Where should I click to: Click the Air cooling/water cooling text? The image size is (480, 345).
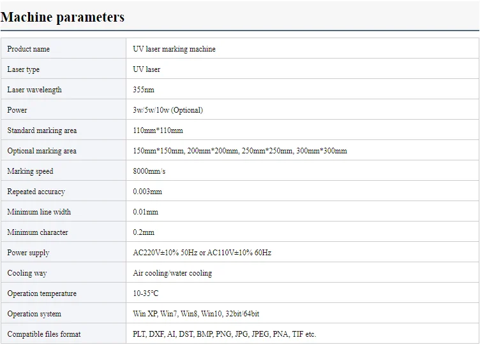tap(172, 273)
